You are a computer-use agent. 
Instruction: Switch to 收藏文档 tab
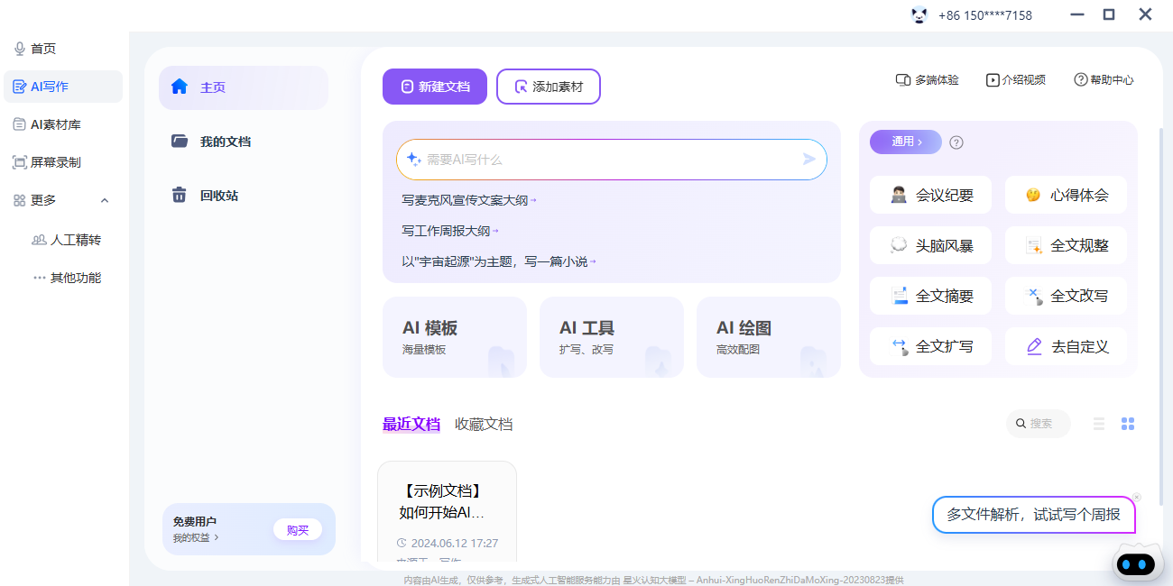pyautogui.click(x=484, y=424)
